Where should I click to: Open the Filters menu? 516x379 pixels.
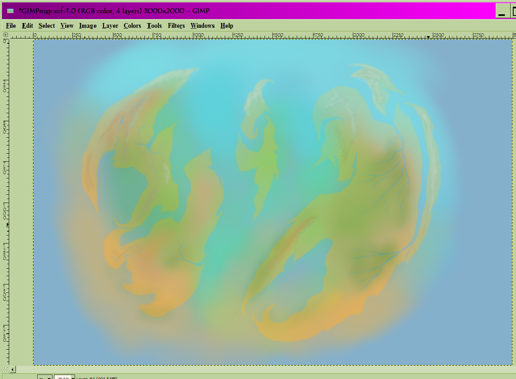176,25
